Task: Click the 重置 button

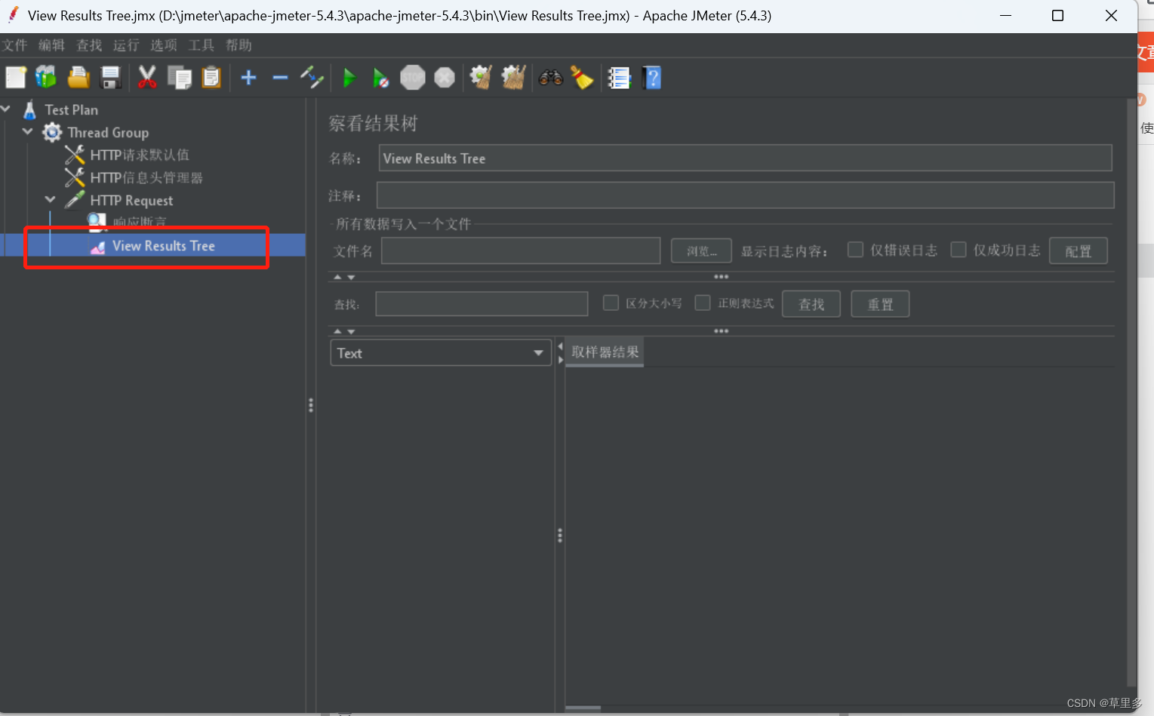Action: coord(880,304)
